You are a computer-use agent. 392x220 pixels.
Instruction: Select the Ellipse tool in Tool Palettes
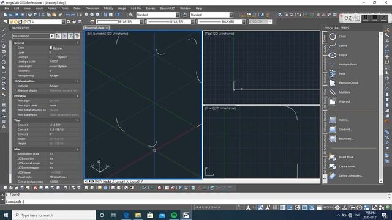[337, 55]
